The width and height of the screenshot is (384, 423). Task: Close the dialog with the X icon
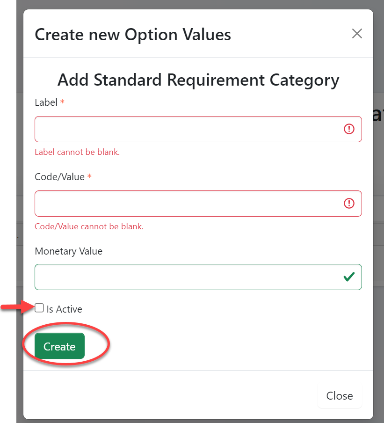point(357,34)
